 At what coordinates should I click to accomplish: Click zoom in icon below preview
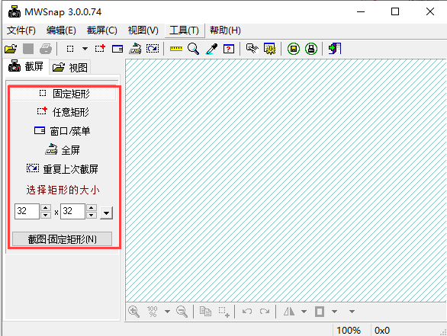pyautogui.click(x=133, y=311)
